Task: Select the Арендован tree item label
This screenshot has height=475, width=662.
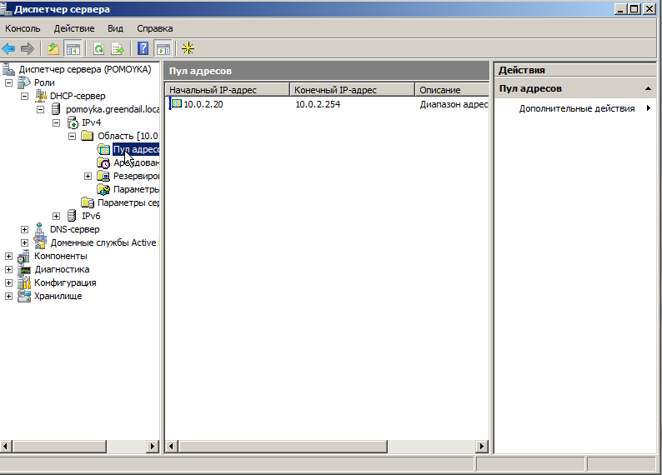Action: click(x=136, y=162)
